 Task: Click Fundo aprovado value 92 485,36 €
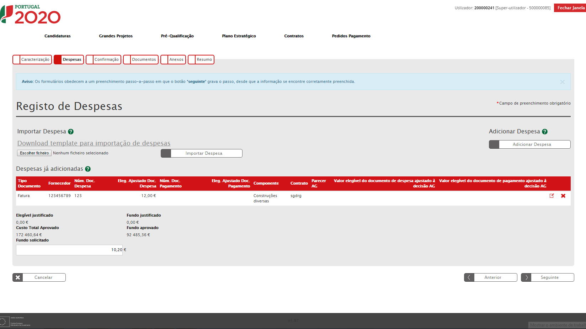pyautogui.click(x=138, y=235)
